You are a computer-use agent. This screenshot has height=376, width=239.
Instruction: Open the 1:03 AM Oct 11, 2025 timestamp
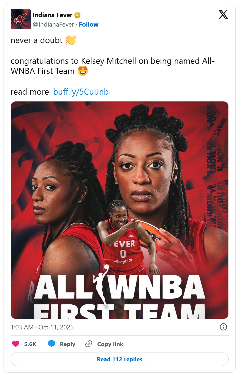(42, 327)
